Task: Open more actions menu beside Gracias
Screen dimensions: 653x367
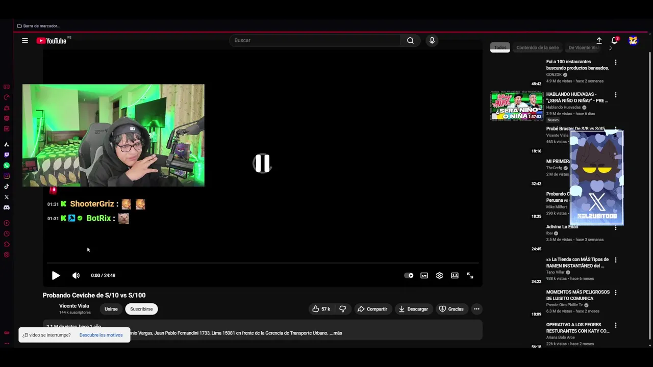Action: click(476, 309)
